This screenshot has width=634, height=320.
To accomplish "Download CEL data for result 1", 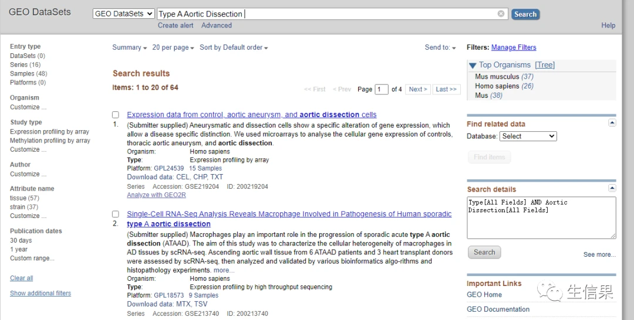I will (x=183, y=177).
